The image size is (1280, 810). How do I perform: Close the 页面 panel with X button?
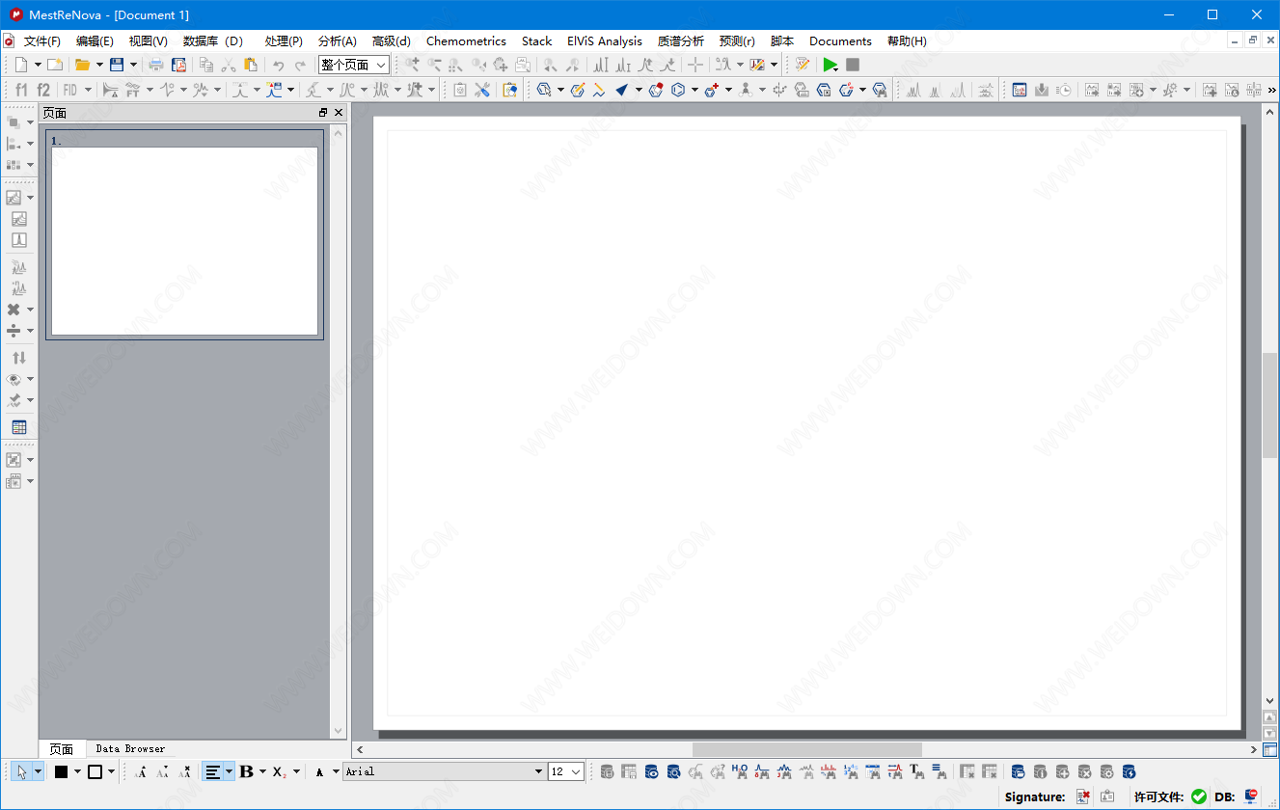click(339, 113)
